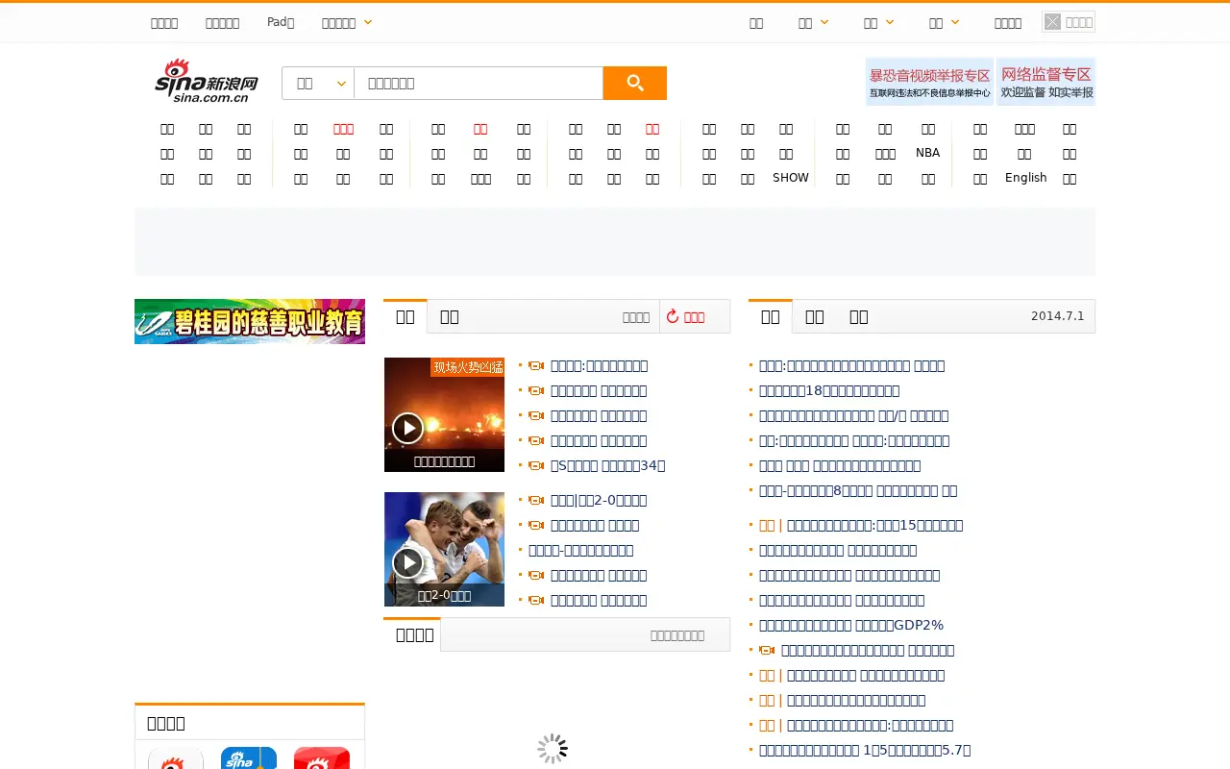This screenshot has height=769, width=1230.
Task: Switch to the English site link
Action: pyautogui.click(x=1025, y=178)
